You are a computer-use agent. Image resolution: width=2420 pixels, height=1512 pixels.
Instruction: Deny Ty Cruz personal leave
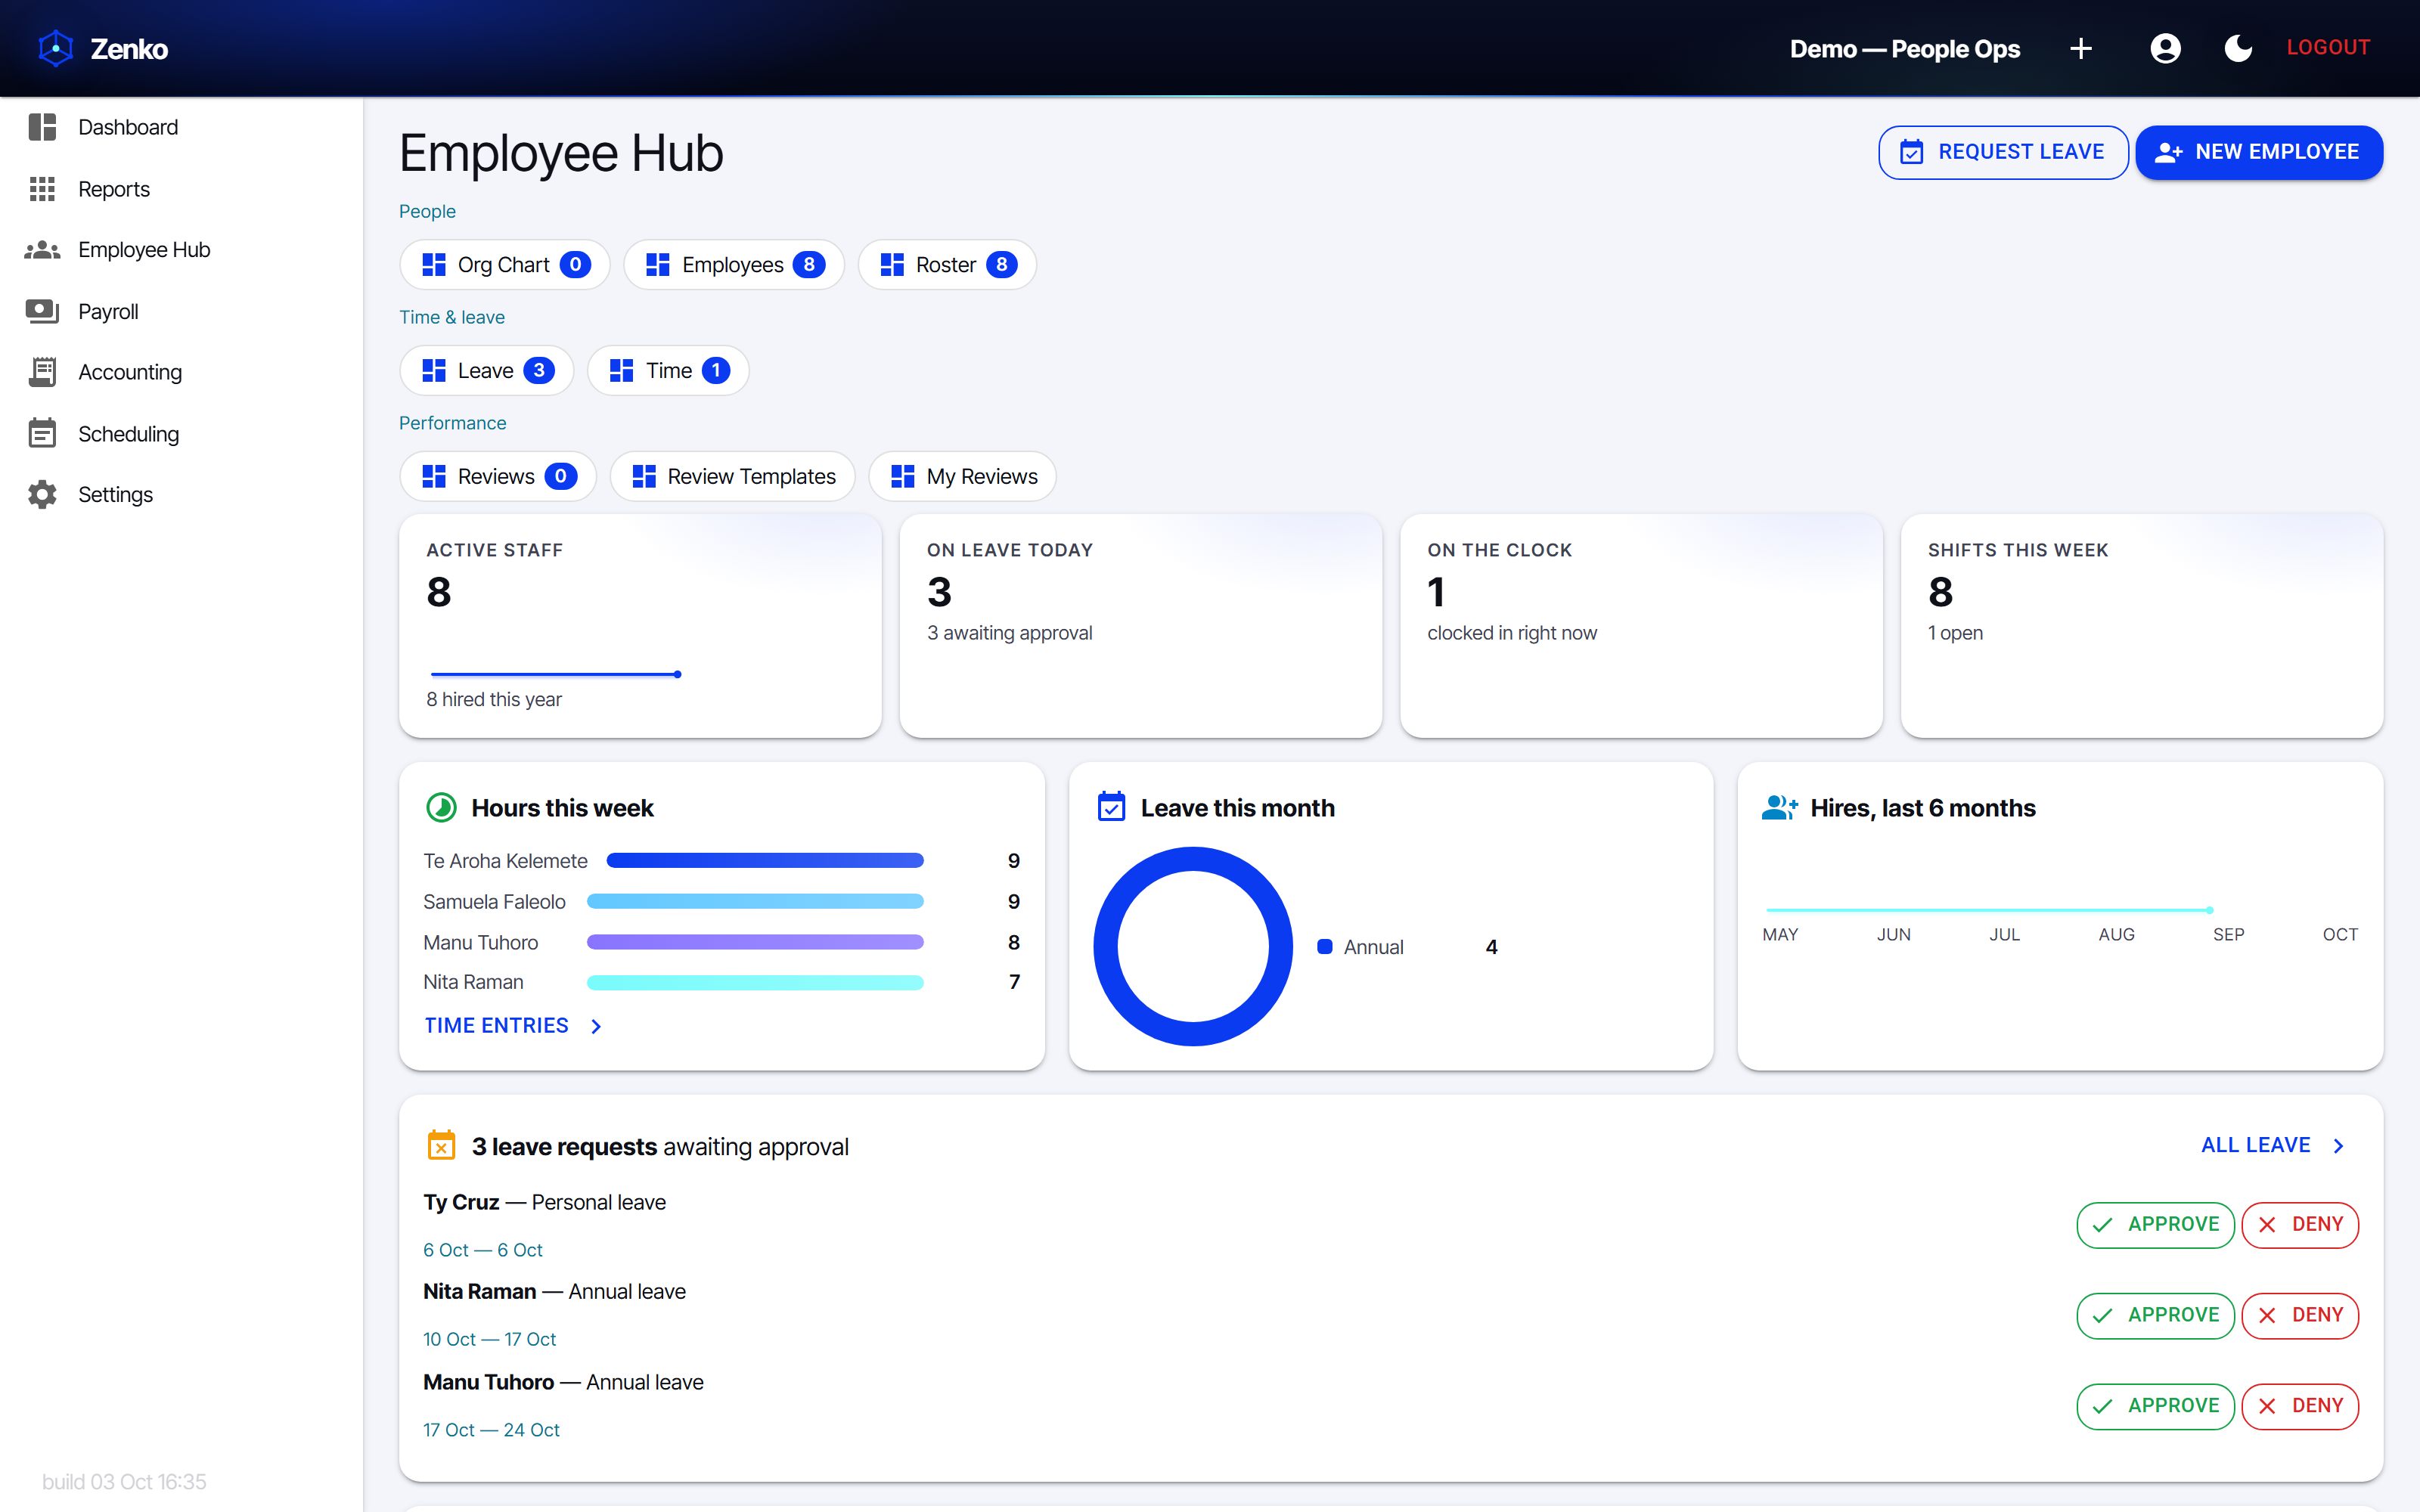tap(2300, 1225)
